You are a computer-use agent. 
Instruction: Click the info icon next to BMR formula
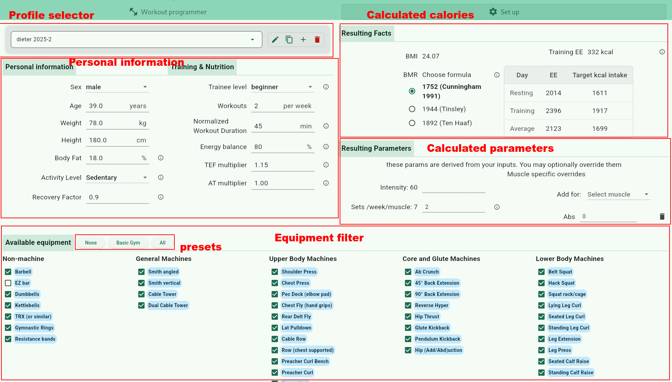point(497,75)
